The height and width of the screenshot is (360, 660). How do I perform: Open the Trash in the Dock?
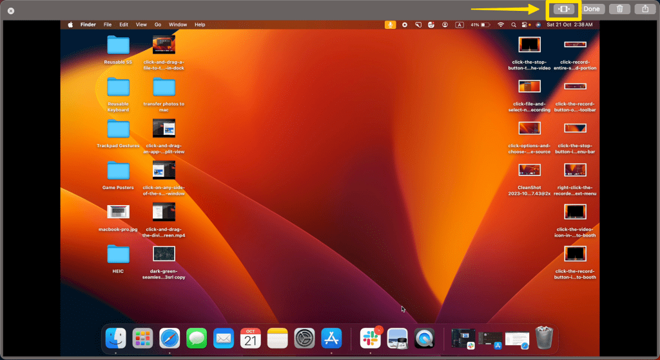544,338
